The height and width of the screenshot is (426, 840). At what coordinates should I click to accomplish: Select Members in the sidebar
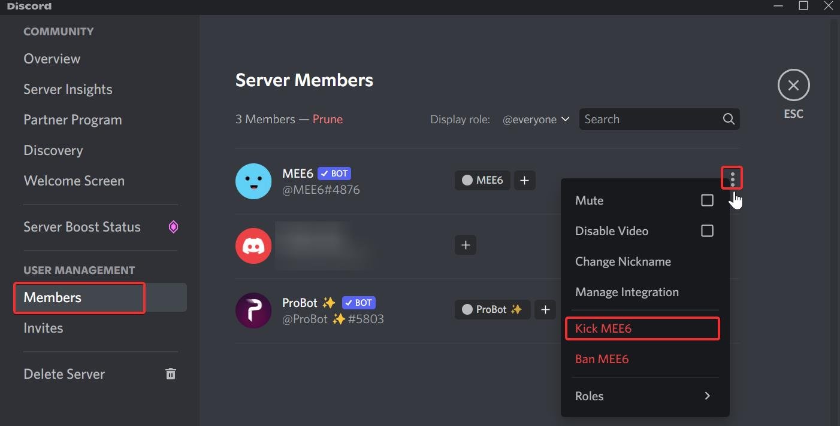click(x=99, y=297)
